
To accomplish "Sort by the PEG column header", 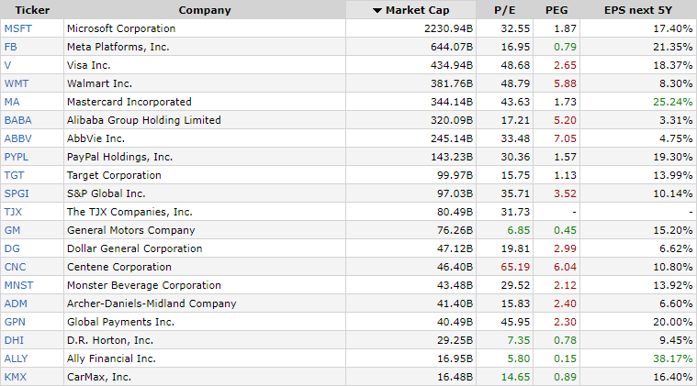I will click(x=556, y=10).
